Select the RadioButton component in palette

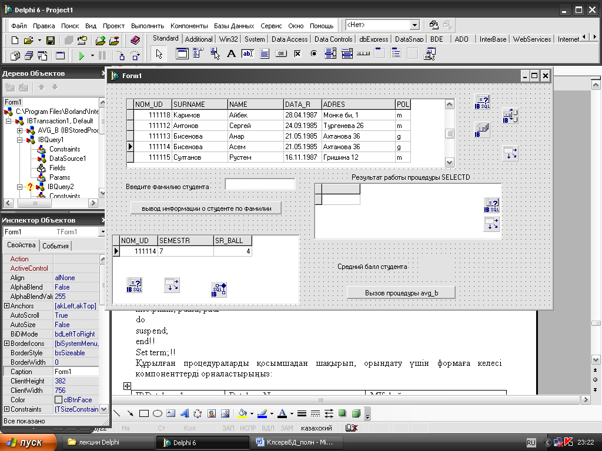pyautogui.click(x=314, y=53)
